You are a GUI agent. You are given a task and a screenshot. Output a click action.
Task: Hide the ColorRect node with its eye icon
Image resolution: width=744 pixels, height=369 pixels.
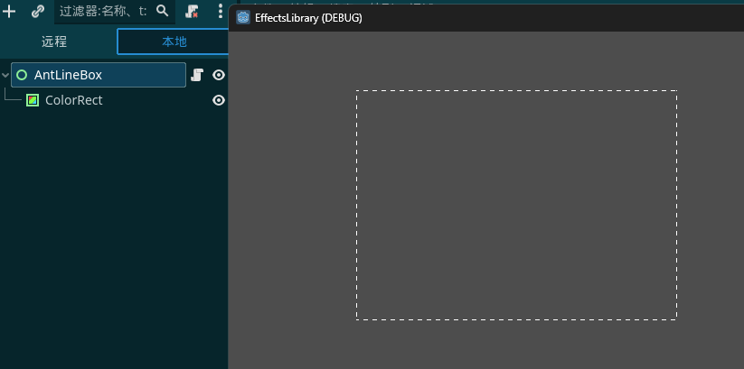218,100
